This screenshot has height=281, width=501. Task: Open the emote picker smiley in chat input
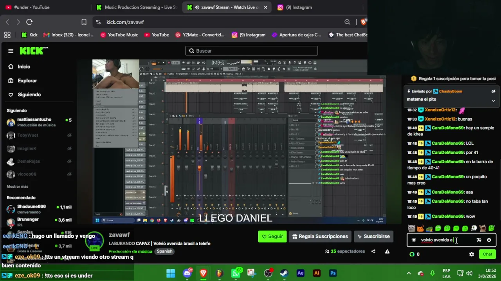pyautogui.click(x=489, y=240)
